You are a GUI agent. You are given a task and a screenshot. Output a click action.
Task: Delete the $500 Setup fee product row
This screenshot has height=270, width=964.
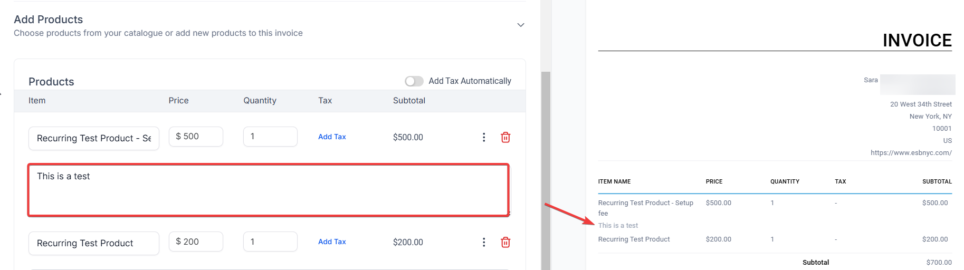click(505, 137)
